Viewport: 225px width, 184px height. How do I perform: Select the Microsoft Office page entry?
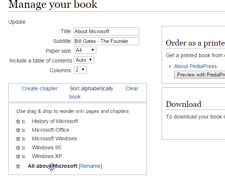tap(51, 130)
